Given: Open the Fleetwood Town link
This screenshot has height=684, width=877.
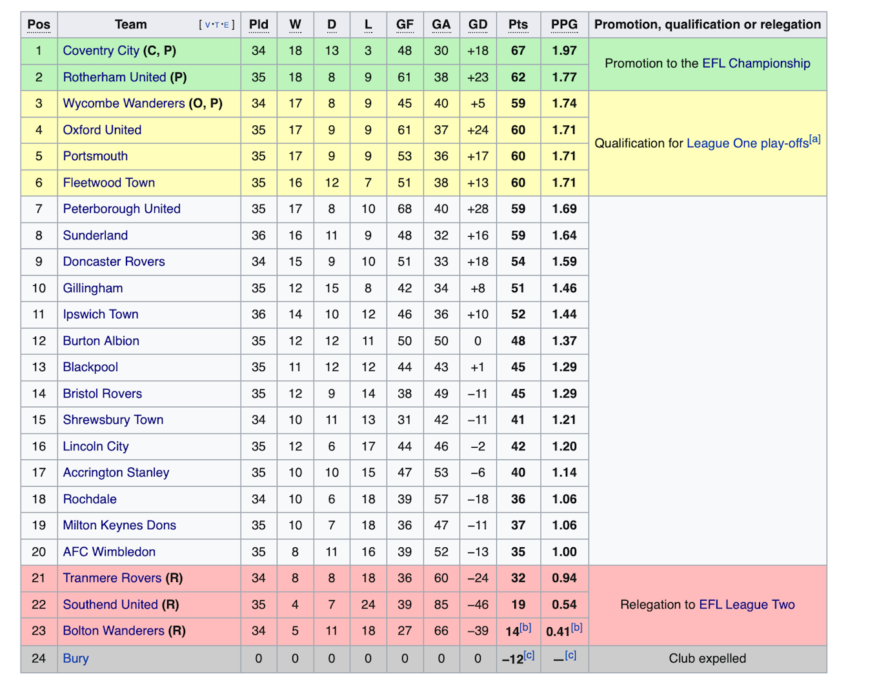Looking at the screenshot, I should (x=108, y=183).
